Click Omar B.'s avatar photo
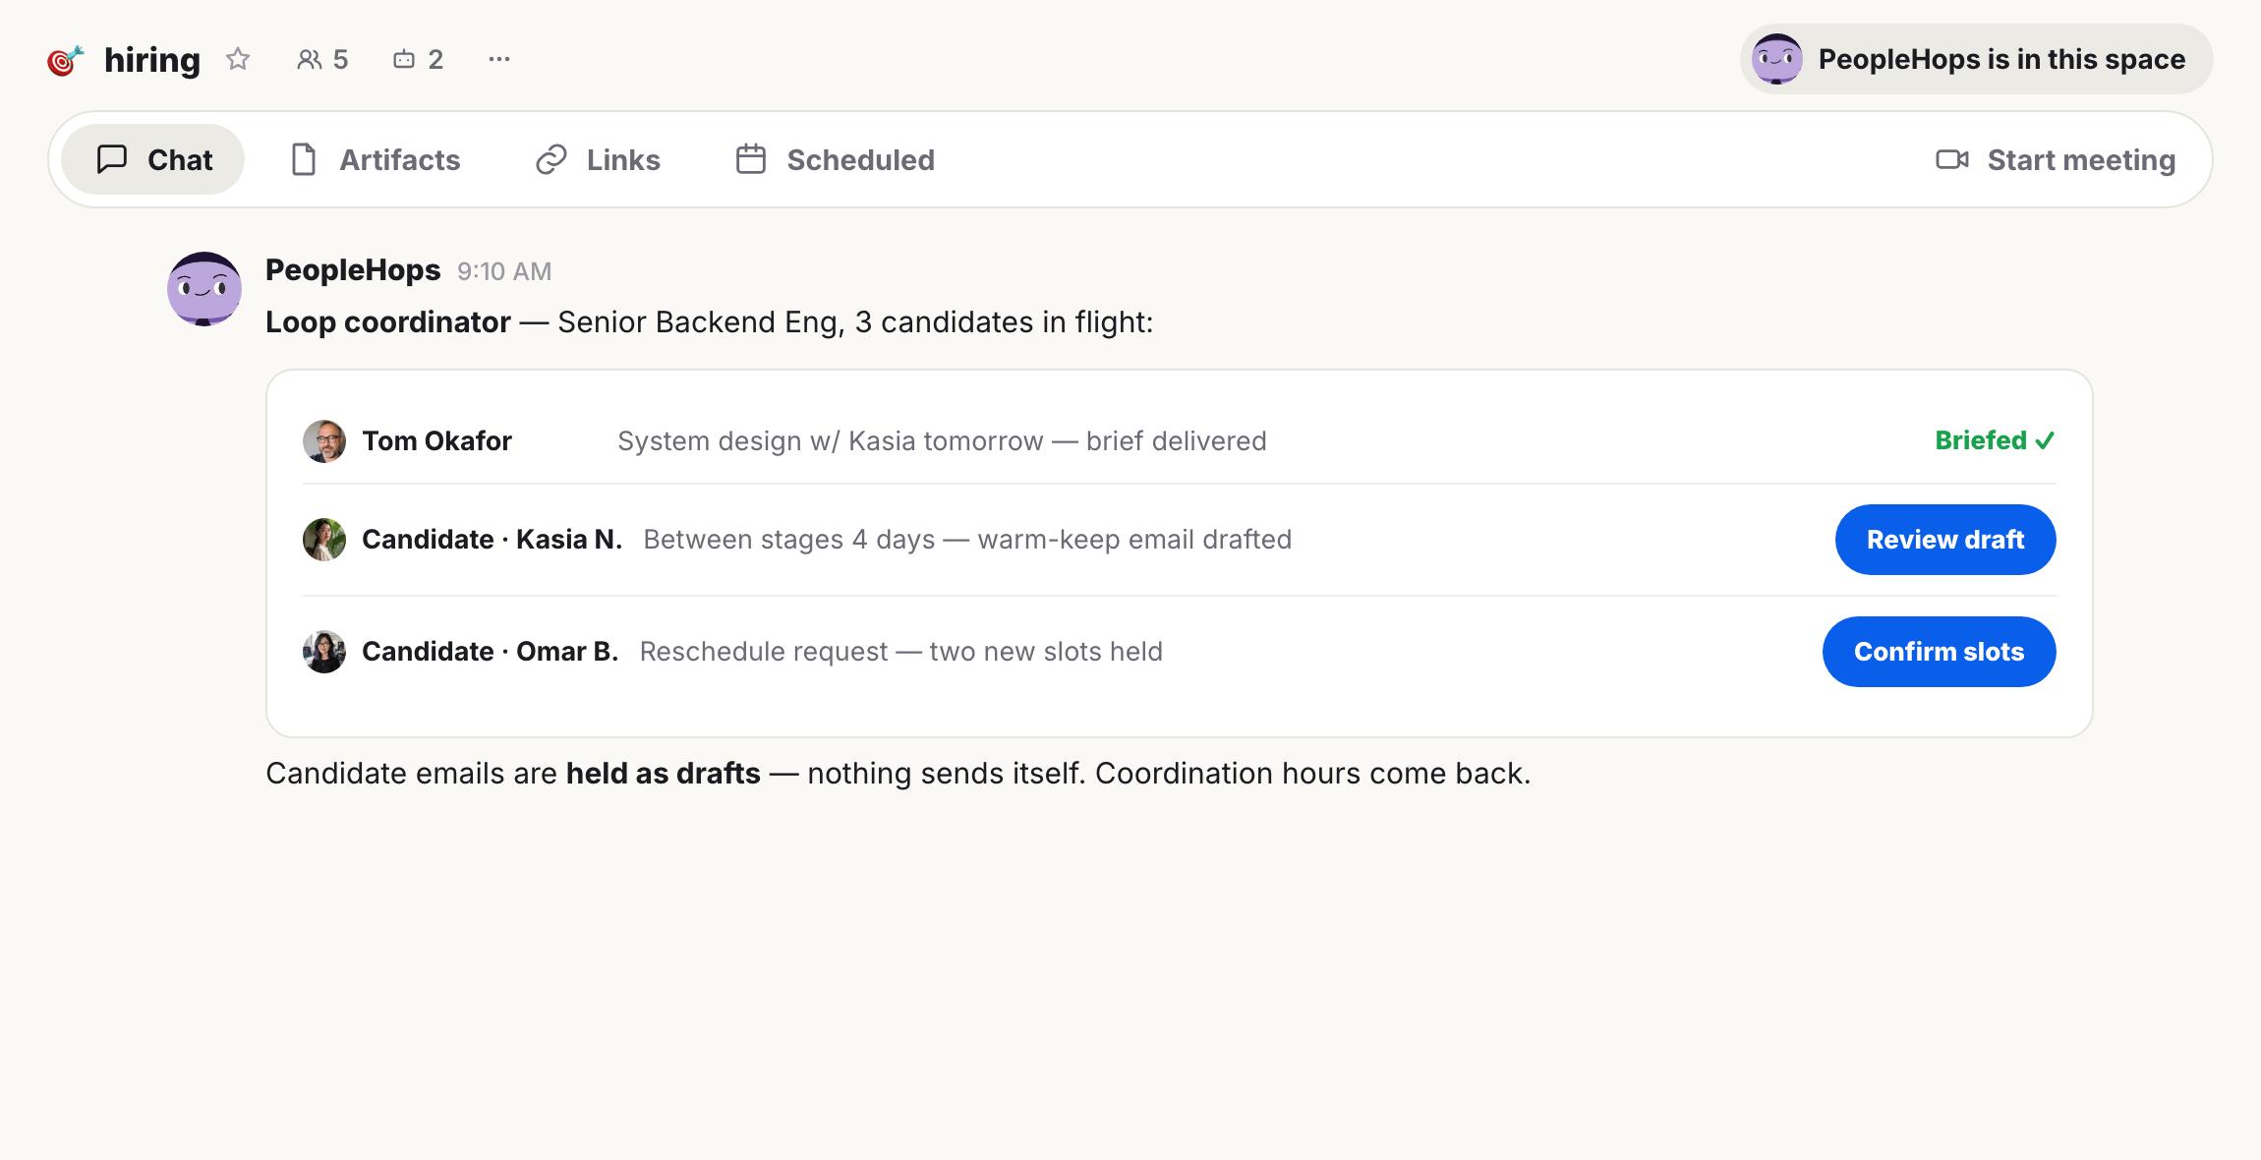This screenshot has height=1160, width=2261. [323, 652]
